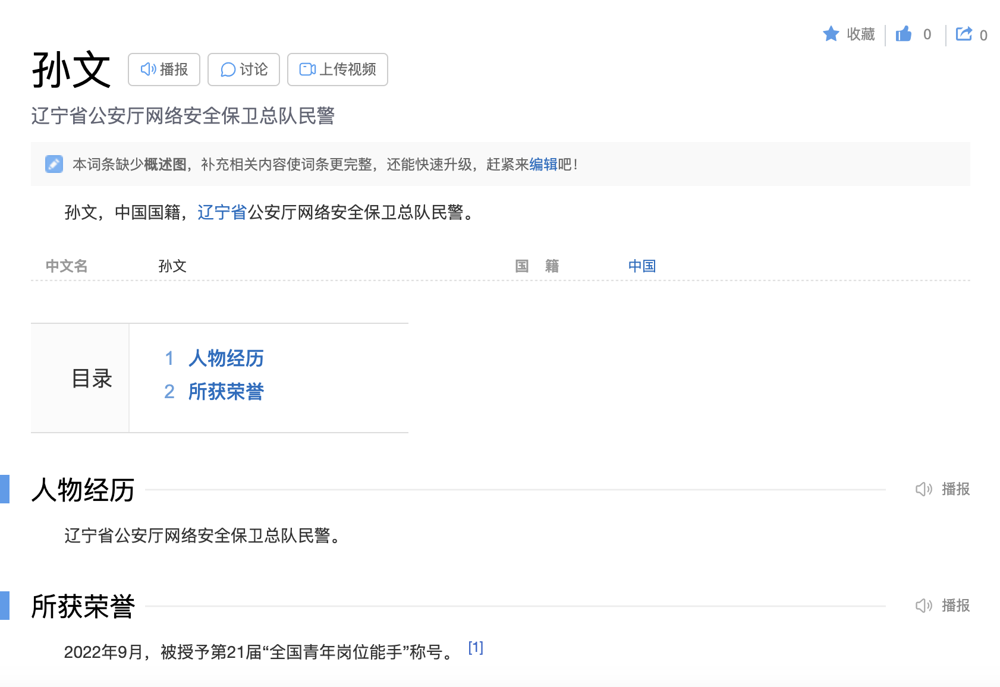Open reference footnote [1]
1000x687 pixels.
point(476,648)
